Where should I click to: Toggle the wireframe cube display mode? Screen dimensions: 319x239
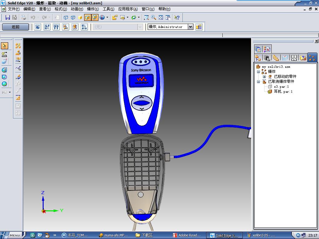pos(66,17)
